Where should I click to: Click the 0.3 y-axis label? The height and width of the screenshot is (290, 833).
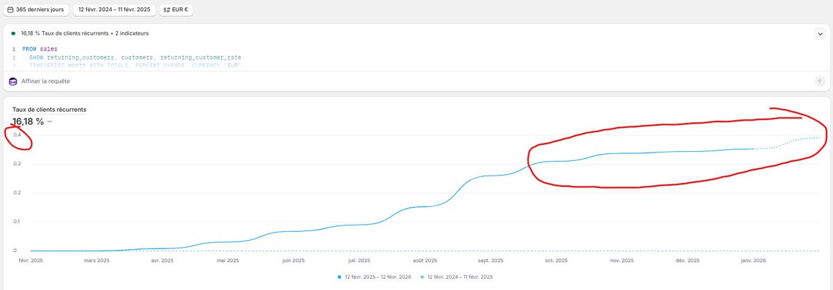[x=17, y=164]
